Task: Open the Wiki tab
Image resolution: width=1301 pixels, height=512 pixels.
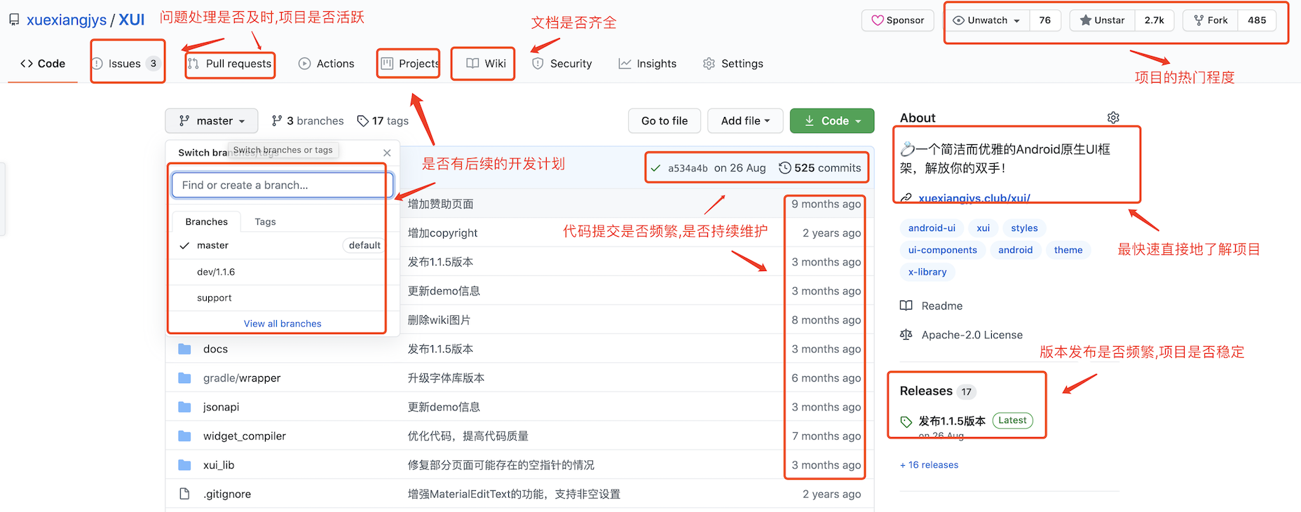Action: (x=486, y=64)
